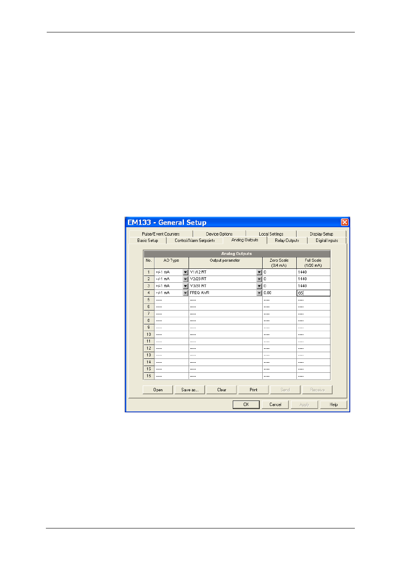402x568 pixels.
Task: Select row number 10 in table
Action: (x=149, y=334)
